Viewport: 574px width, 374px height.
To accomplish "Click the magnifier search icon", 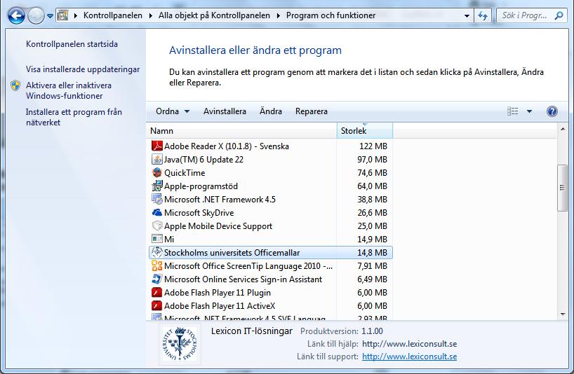I will coord(559,15).
